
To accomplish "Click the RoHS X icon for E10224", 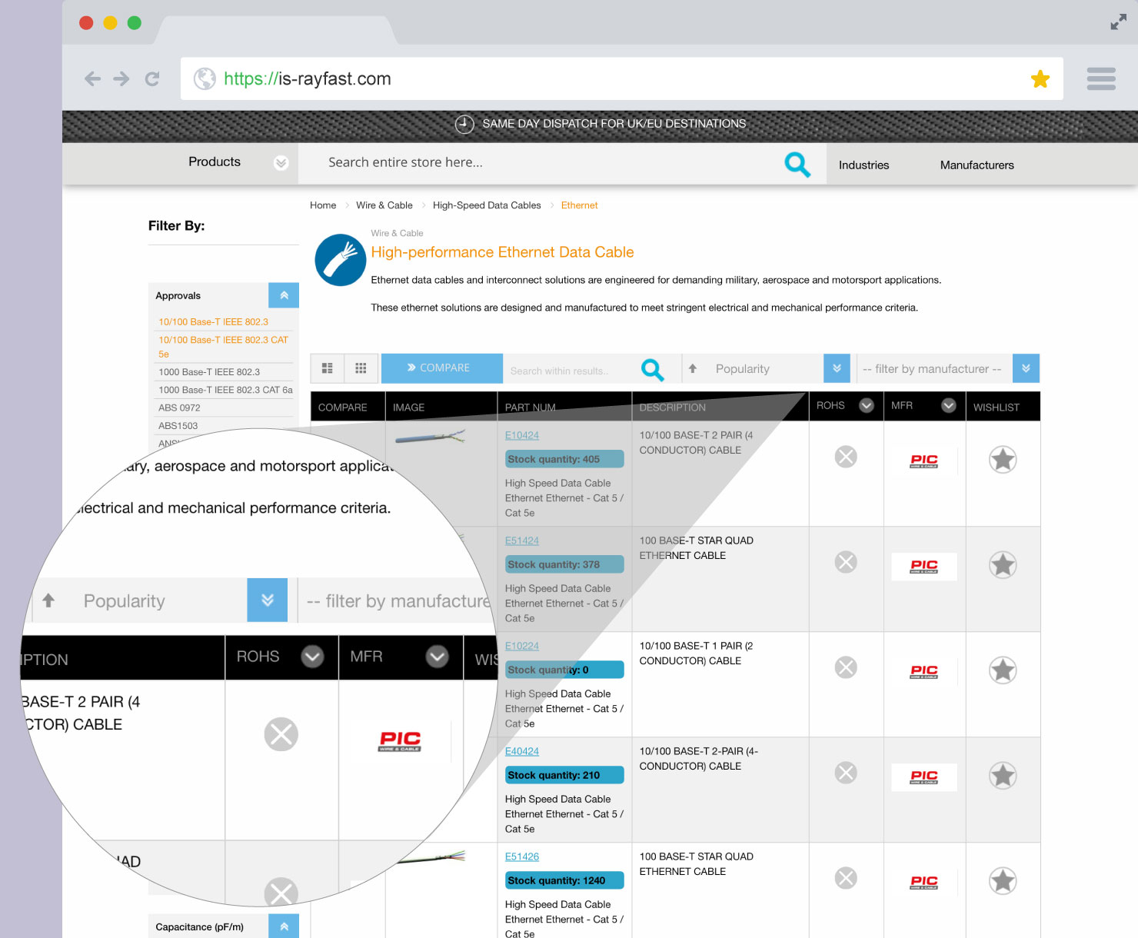I will tap(846, 667).
